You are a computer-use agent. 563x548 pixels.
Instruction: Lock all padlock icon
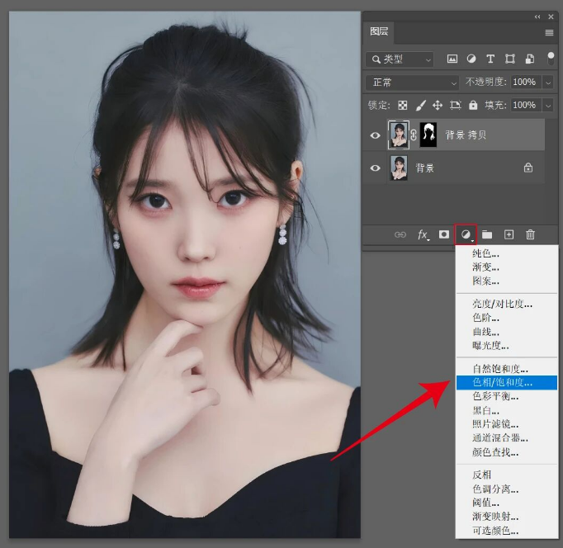point(473,105)
